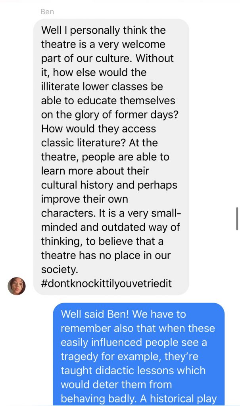240x406 pixels.
Task: Tap the line "Well I personally think the"
Action: pos(104,30)
